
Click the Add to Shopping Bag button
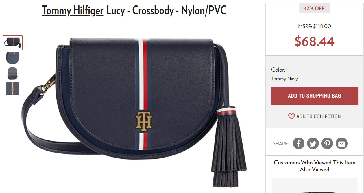pos(315,96)
